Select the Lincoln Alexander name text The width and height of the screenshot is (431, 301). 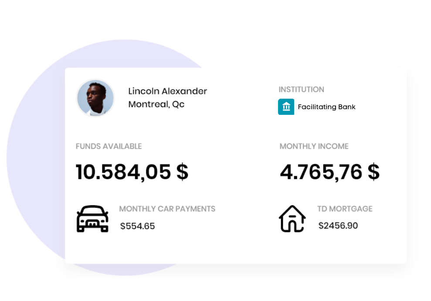coord(167,91)
